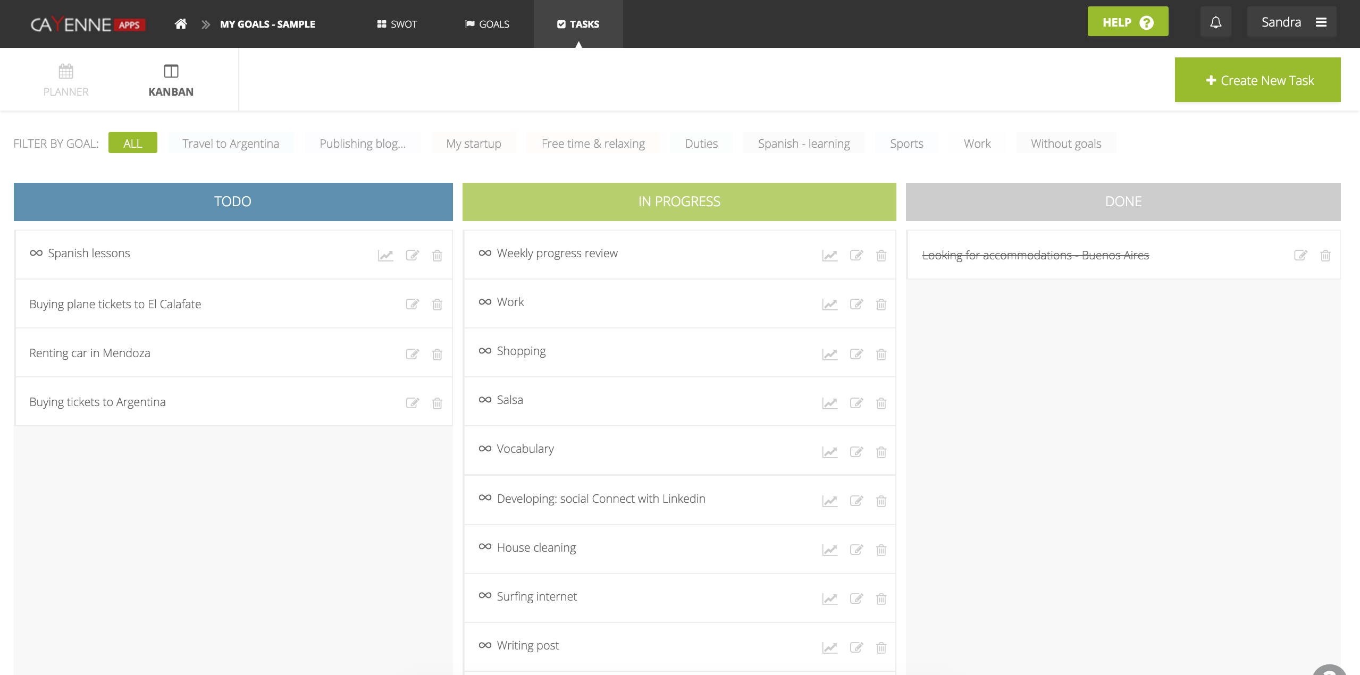
Task: Filter by My startup goal
Action: click(x=474, y=143)
